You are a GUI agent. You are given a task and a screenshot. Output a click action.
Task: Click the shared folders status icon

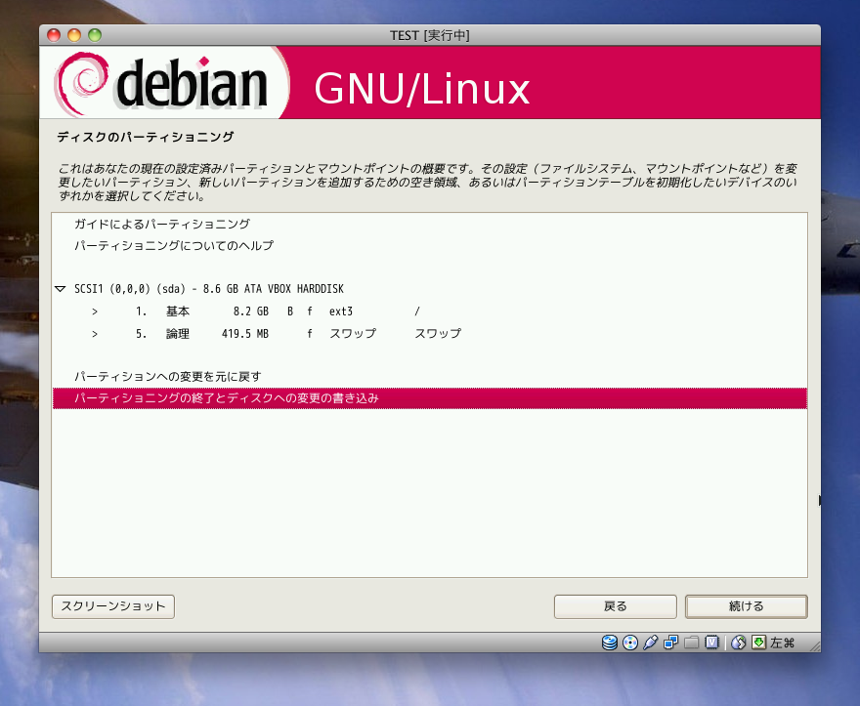point(691,643)
